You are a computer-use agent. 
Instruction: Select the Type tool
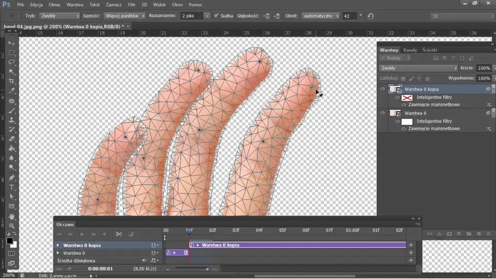coord(12,187)
